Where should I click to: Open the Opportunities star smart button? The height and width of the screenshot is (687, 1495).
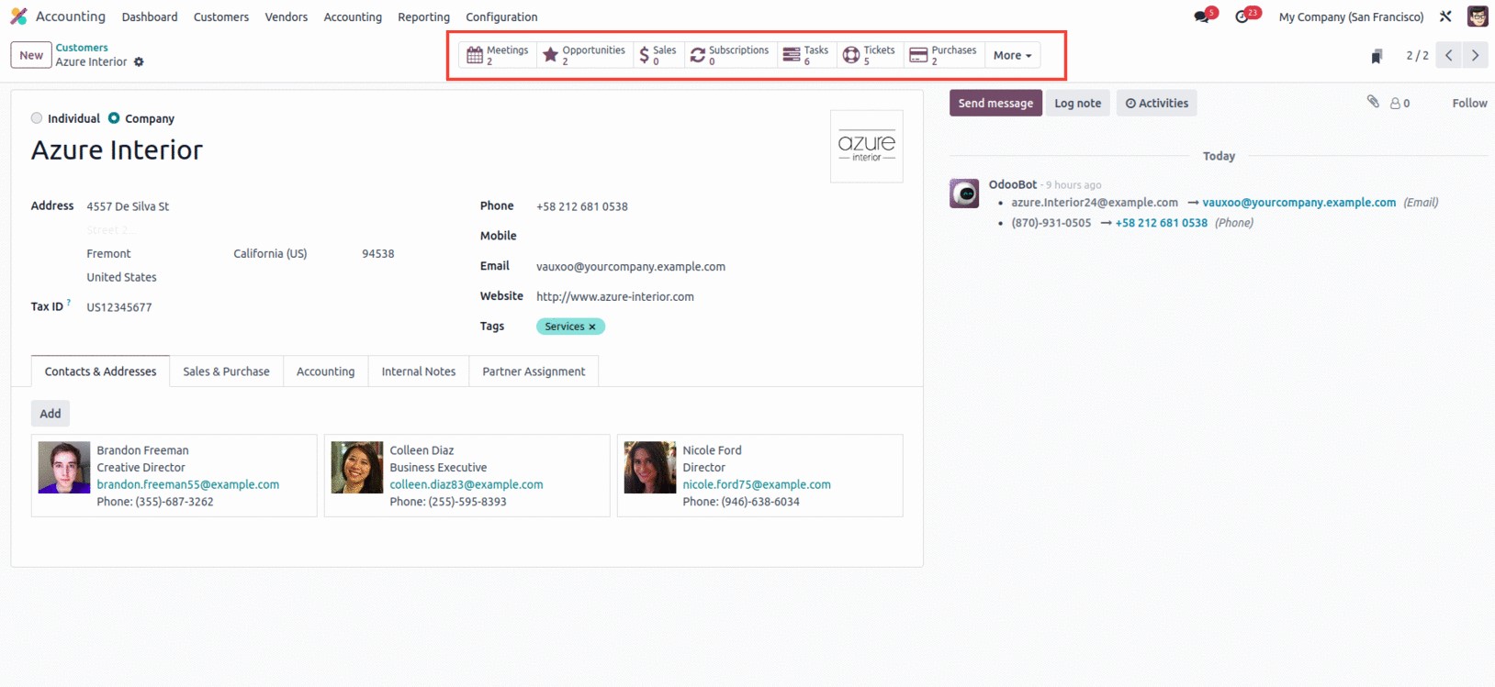coord(584,55)
